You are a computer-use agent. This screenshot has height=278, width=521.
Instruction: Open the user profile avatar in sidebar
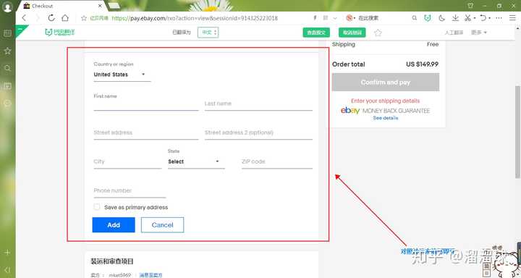[x=7, y=7]
